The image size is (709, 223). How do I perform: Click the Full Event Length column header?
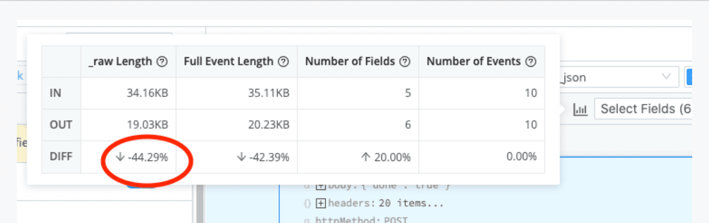[228, 62]
